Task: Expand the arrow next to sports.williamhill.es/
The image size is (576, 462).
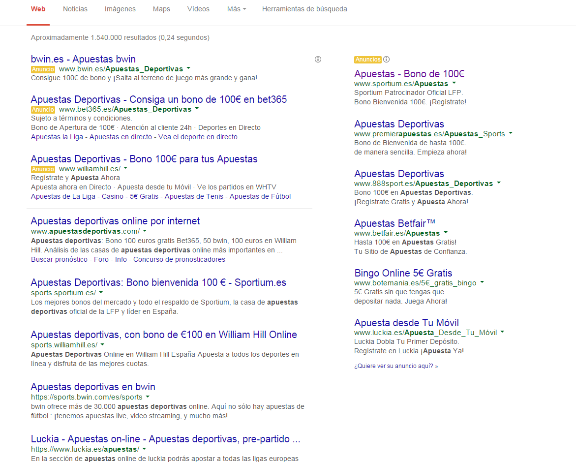Action: point(102,345)
